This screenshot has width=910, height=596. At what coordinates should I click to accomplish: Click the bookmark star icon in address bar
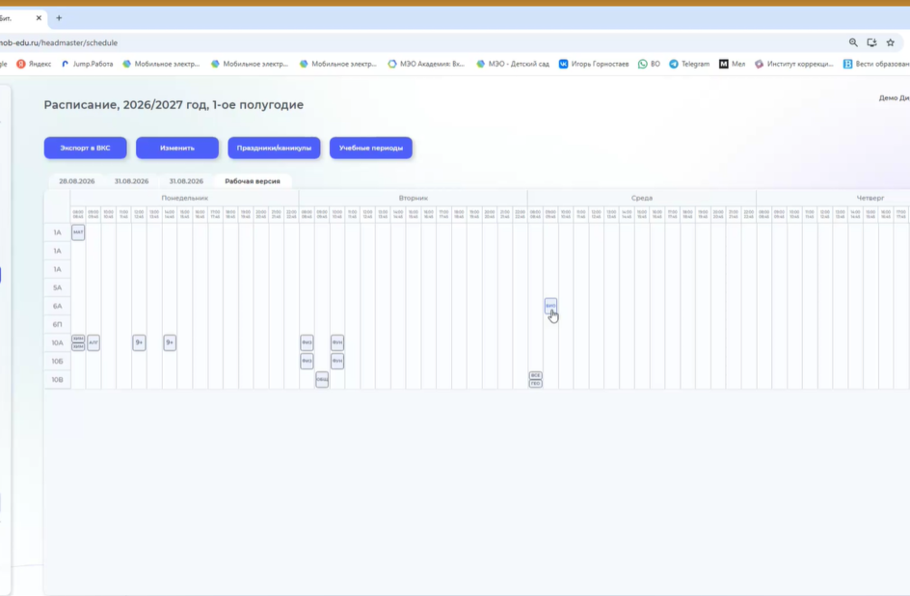coord(891,42)
